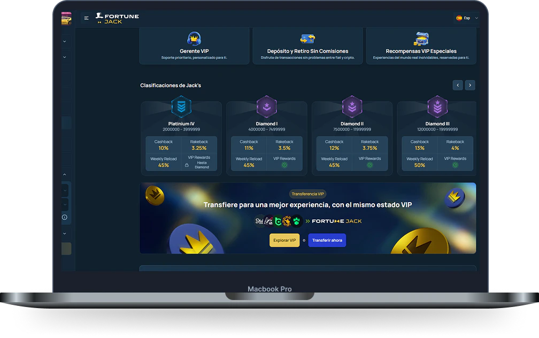539x338 pixels.
Task: Click the Gerente VIP headset icon
Action: [x=194, y=38]
